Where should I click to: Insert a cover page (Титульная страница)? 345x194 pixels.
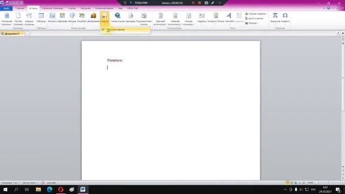point(7,19)
